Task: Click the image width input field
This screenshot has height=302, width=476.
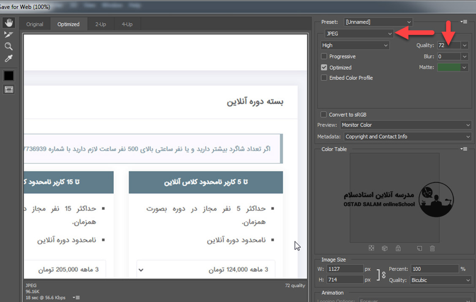Action: coord(345,269)
